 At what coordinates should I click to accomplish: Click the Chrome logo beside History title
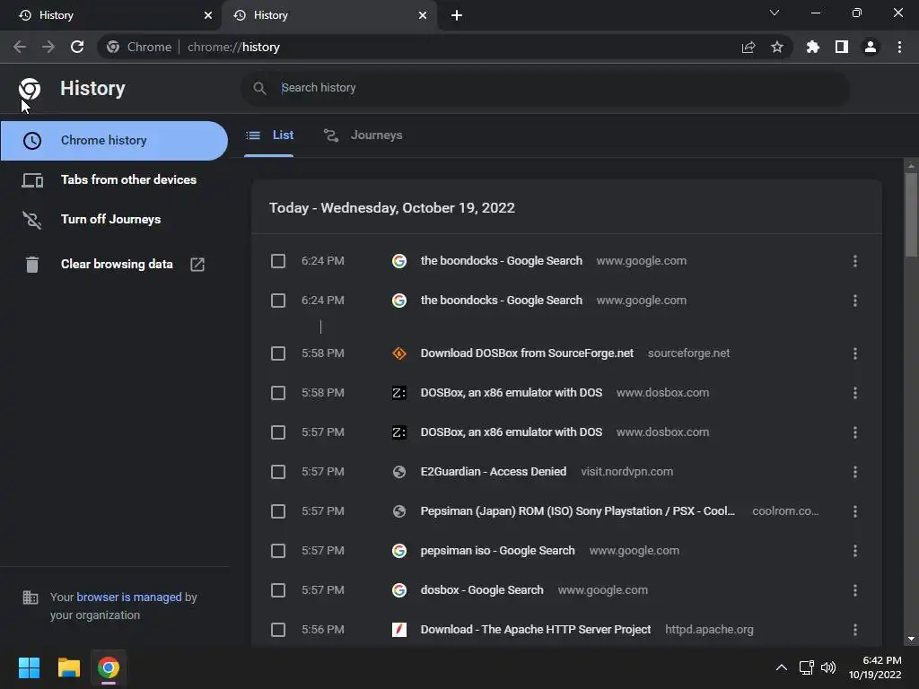coord(30,89)
